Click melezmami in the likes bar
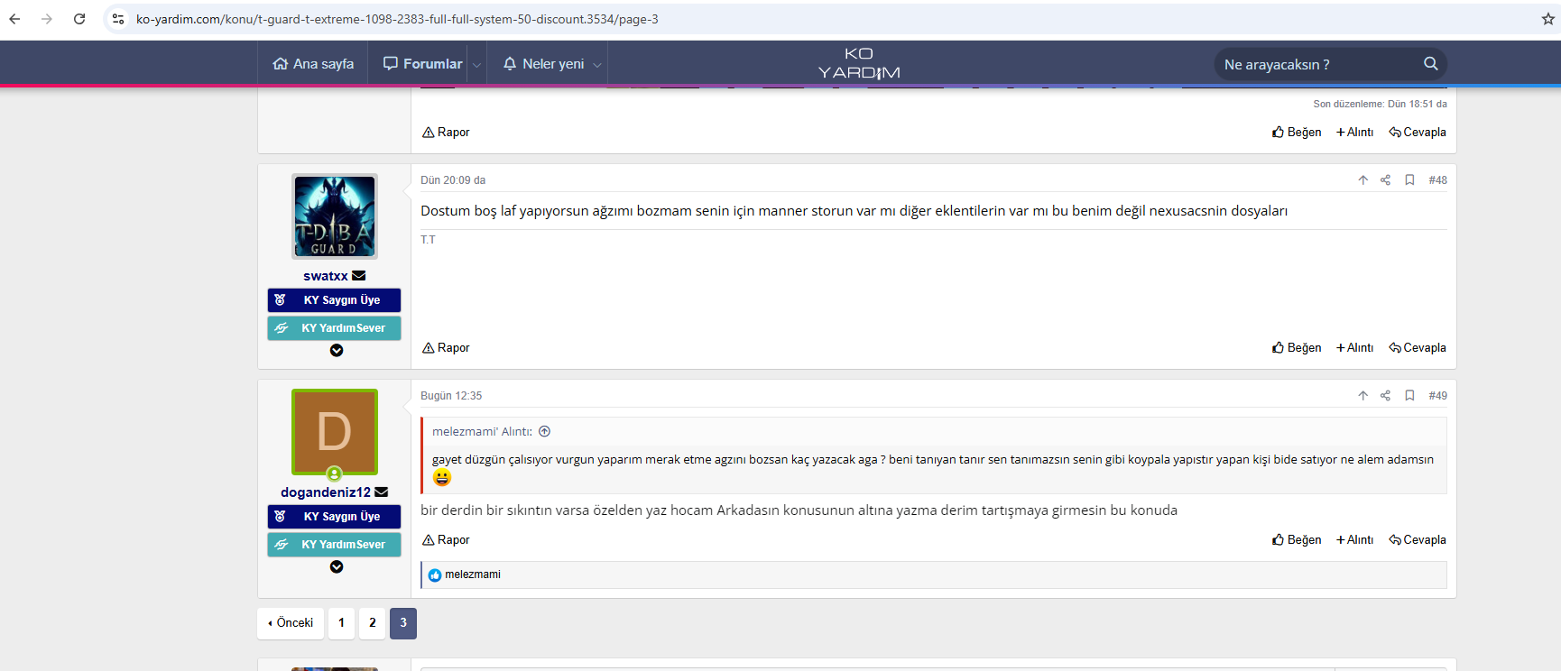The image size is (1561, 671). click(473, 575)
